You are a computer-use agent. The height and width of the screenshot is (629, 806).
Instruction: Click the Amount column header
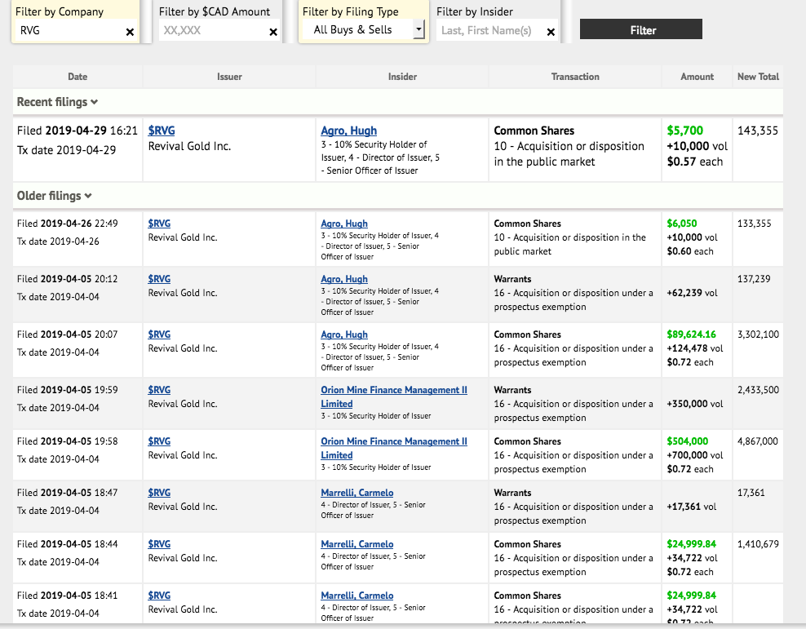click(x=697, y=77)
